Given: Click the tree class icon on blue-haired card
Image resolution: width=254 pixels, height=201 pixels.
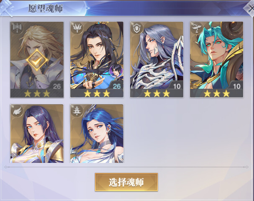Looking at the screenshot, I should click(77, 111).
